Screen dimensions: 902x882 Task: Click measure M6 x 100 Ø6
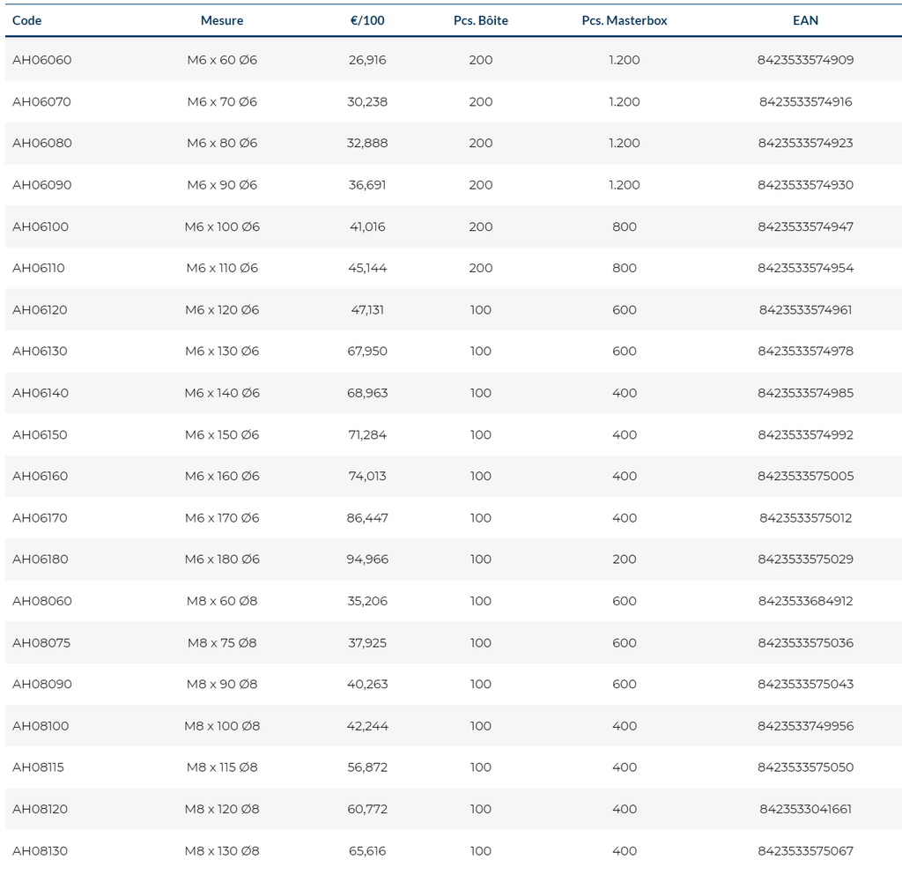(222, 226)
